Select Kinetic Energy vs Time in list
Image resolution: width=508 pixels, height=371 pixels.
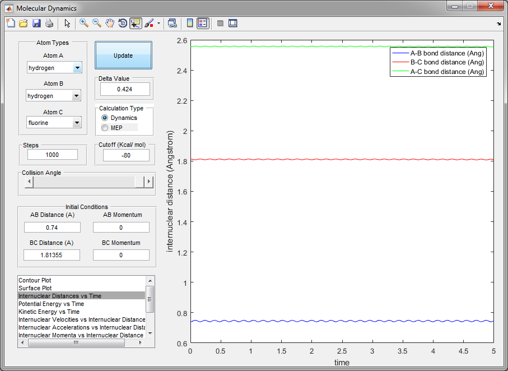tap(49, 312)
